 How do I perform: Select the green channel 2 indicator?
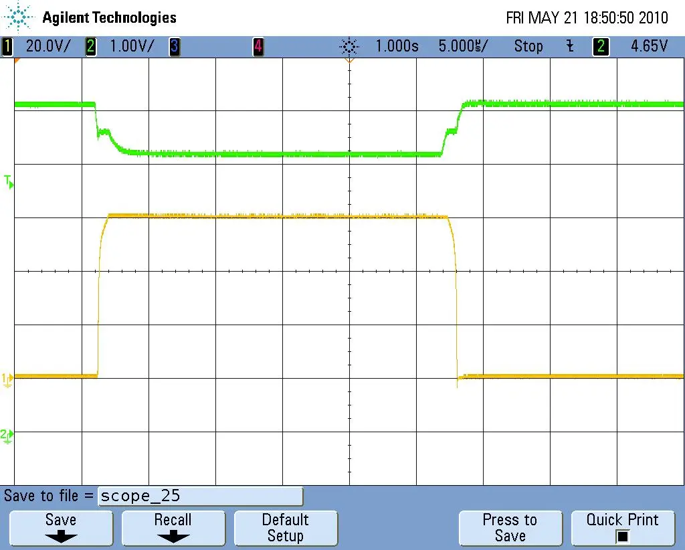tap(91, 46)
